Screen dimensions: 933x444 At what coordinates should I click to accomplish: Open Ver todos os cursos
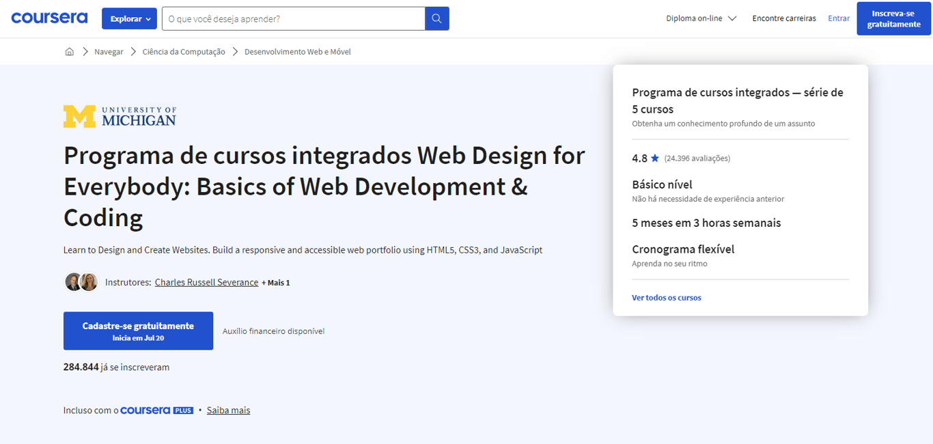point(666,297)
